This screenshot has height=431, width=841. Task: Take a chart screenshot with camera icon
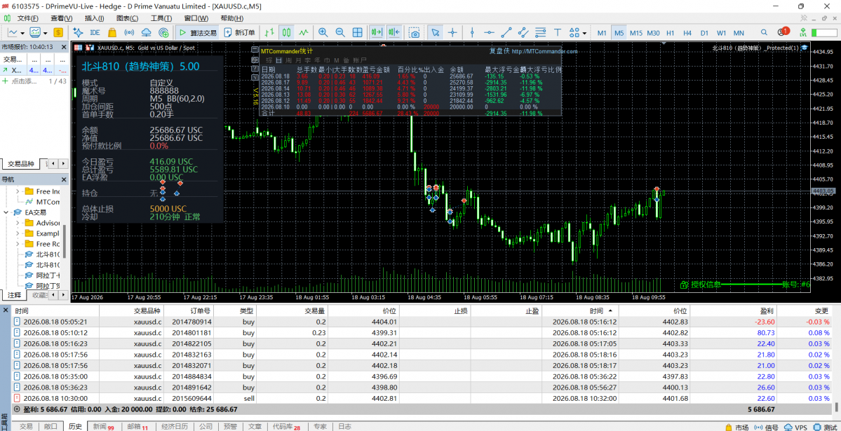(x=414, y=32)
